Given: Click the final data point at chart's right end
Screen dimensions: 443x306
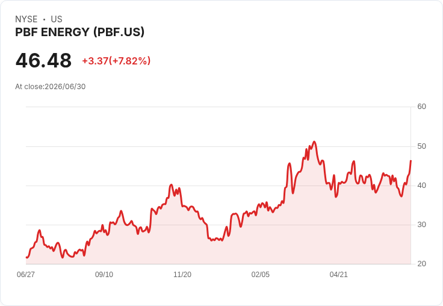Looking at the screenshot, I should pyautogui.click(x=410, y=161).
